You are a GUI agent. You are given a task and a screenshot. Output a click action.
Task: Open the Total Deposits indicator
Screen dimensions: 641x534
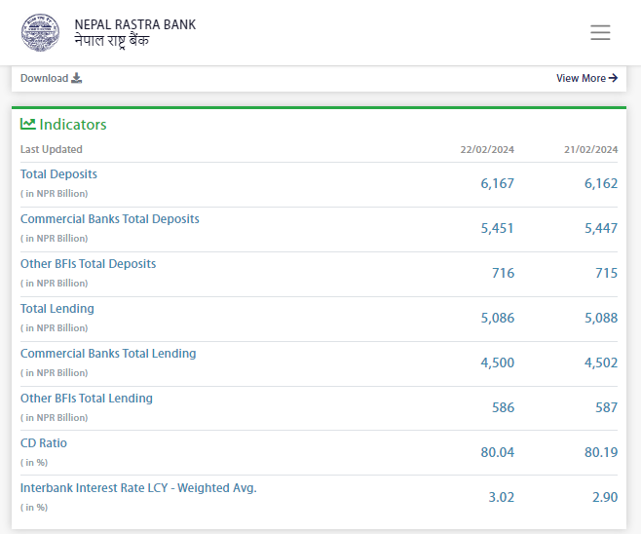58,174
